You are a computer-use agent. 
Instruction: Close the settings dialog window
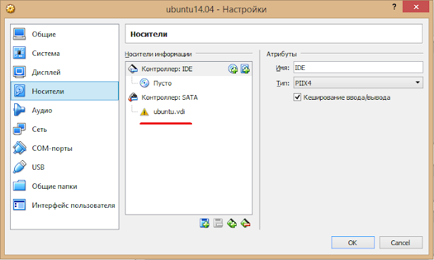pyautogui.click(x=416, y=7)
